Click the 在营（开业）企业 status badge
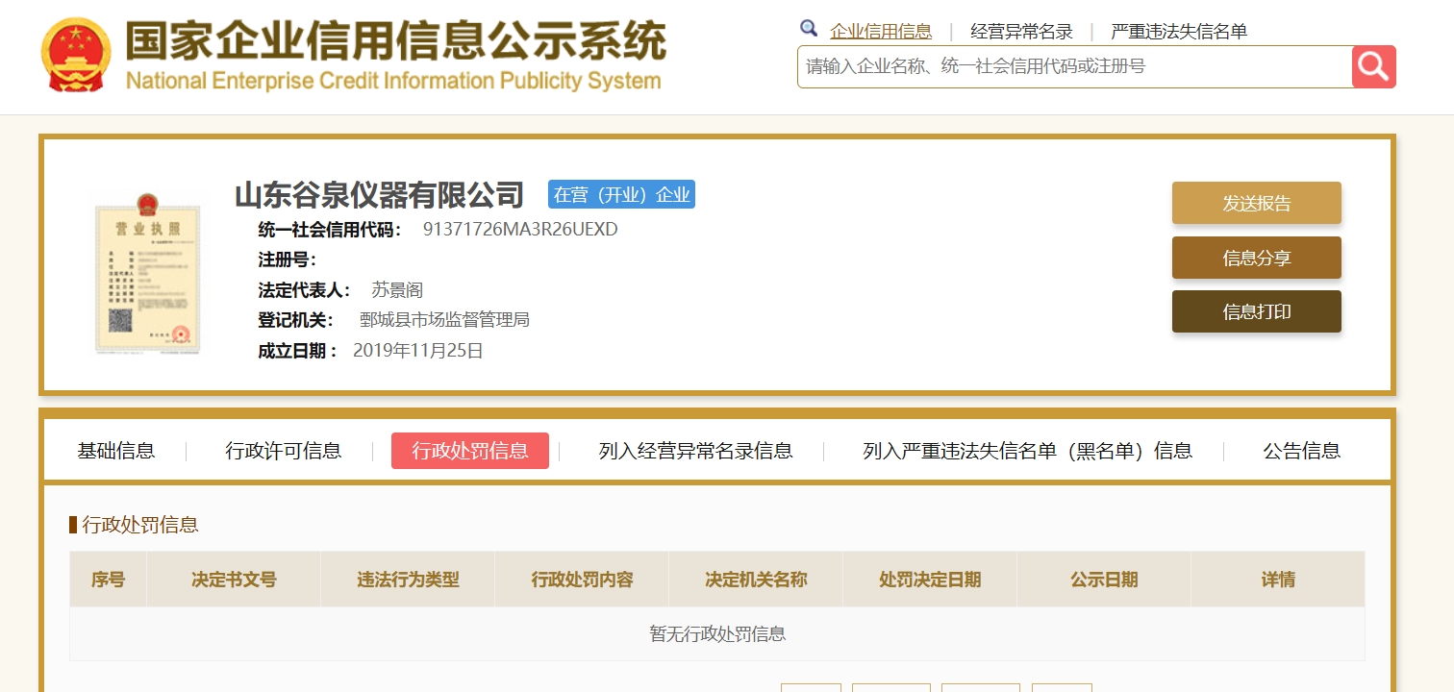The image size is (1454, 692). 621,194
